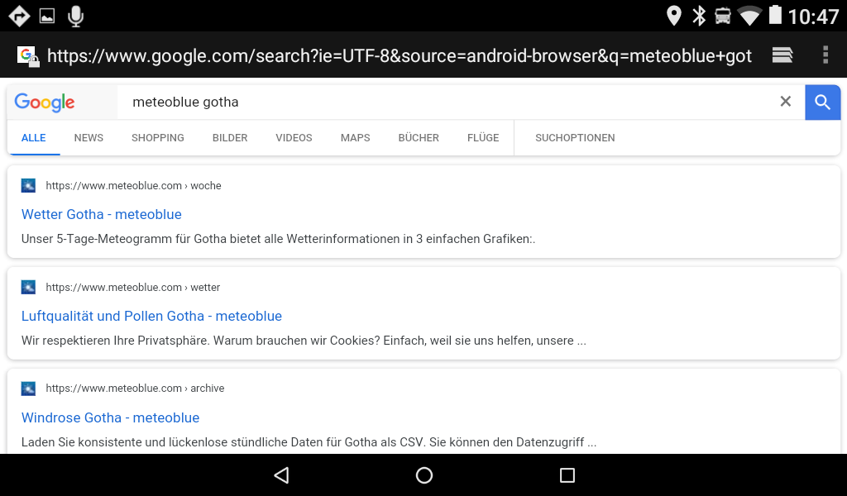Expand SUCHOPTIONEN search tools

pos(575,138)
